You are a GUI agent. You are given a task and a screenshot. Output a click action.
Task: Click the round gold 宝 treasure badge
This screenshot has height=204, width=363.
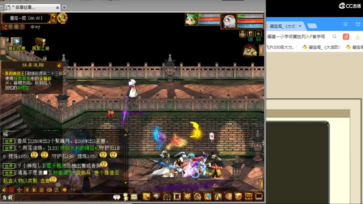[x=62, y=18]
